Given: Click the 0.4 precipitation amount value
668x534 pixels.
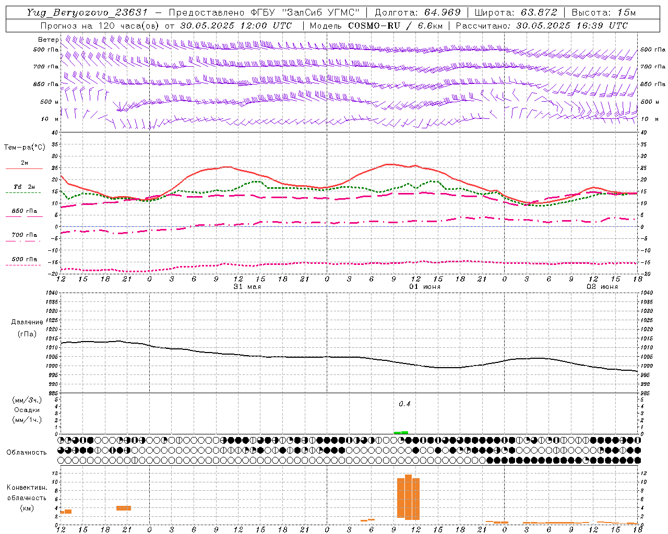Looking at the screenshot, I should pos(404,404).
